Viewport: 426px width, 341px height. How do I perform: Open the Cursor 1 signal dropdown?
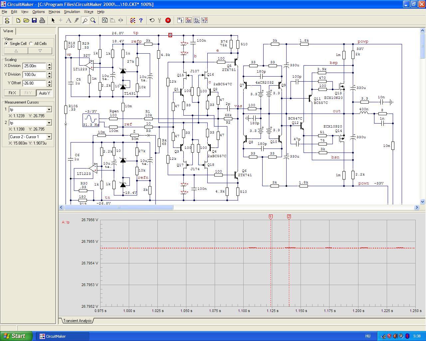coord(49,110)
